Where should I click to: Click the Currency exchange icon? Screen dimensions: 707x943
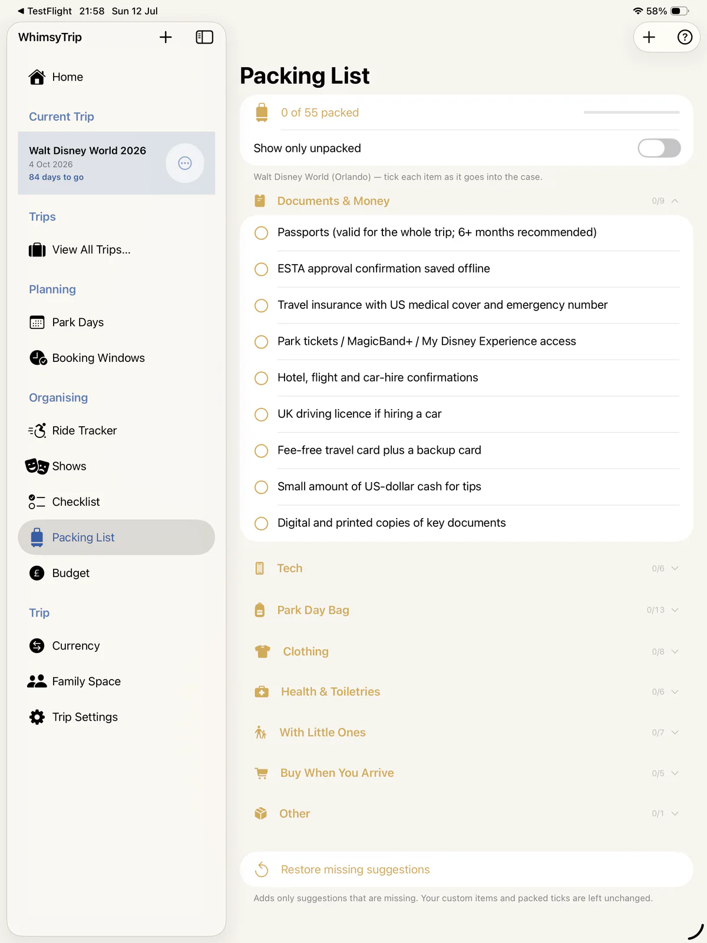click(37, 646)
